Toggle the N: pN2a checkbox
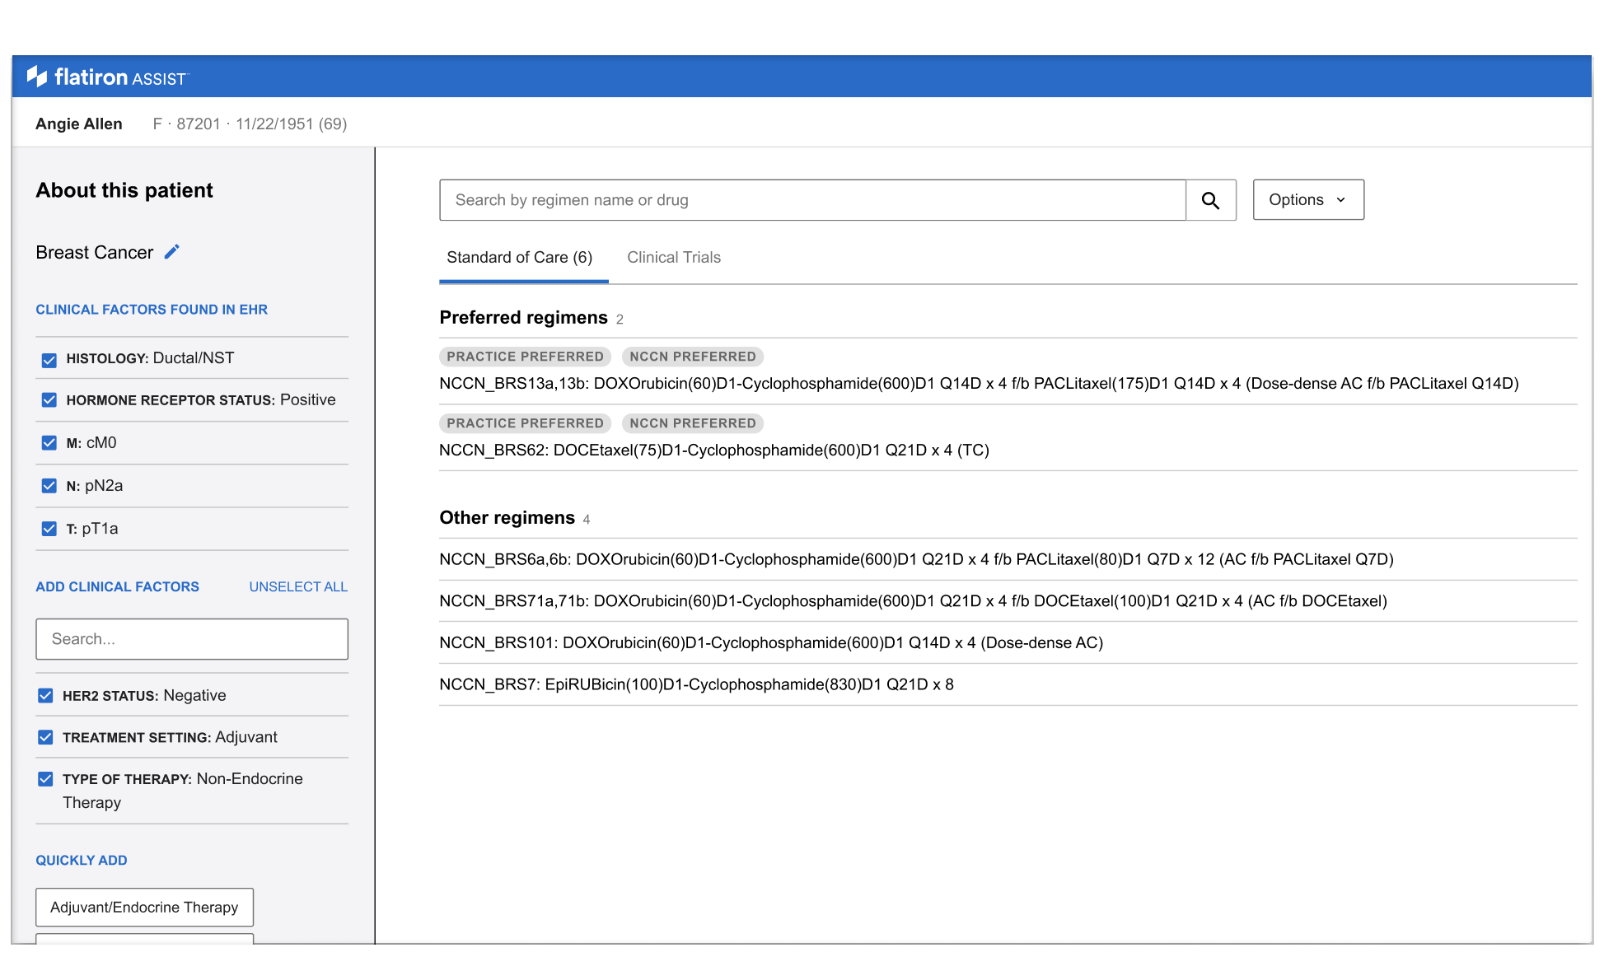This screenshot has width=1604, height=957. 49,486
